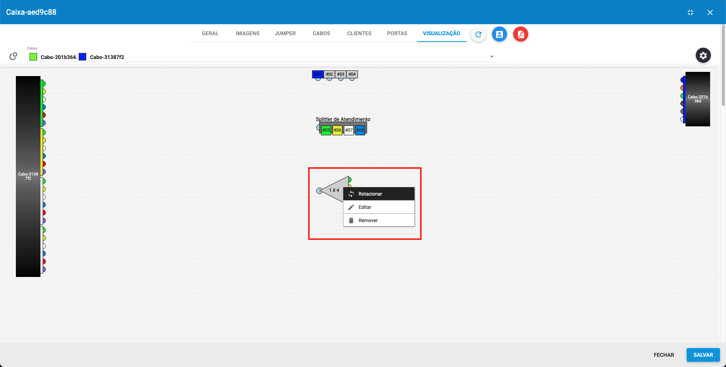Click the blue DOC port
Screen dimensions: 726x367
click(x=318, y=74)
